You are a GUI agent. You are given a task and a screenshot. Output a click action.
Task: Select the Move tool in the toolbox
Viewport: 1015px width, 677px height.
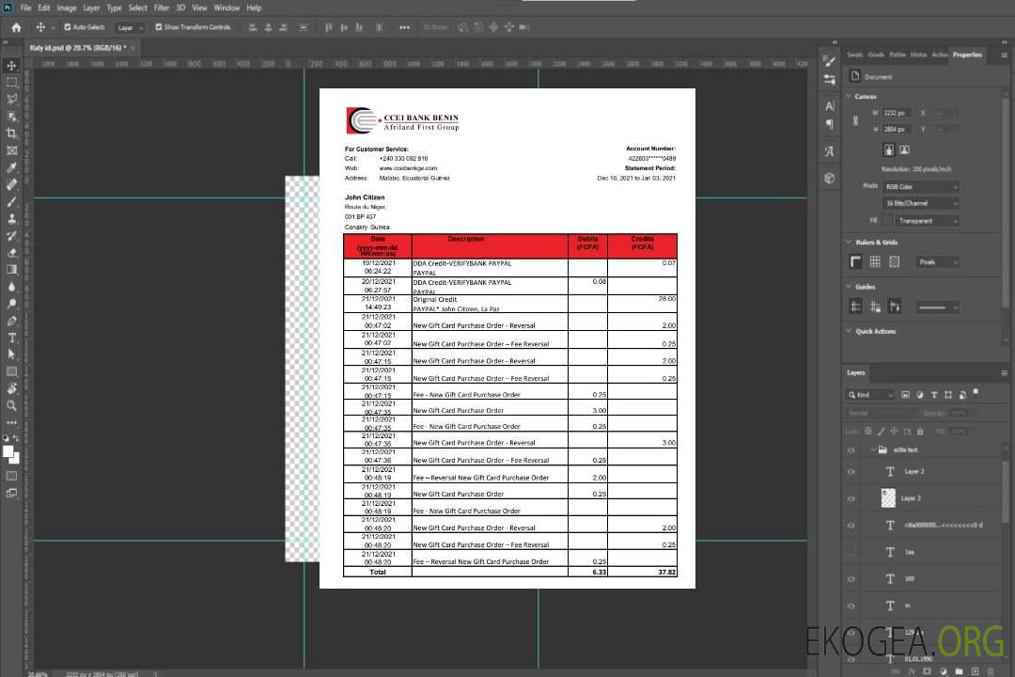pos(11,66)
